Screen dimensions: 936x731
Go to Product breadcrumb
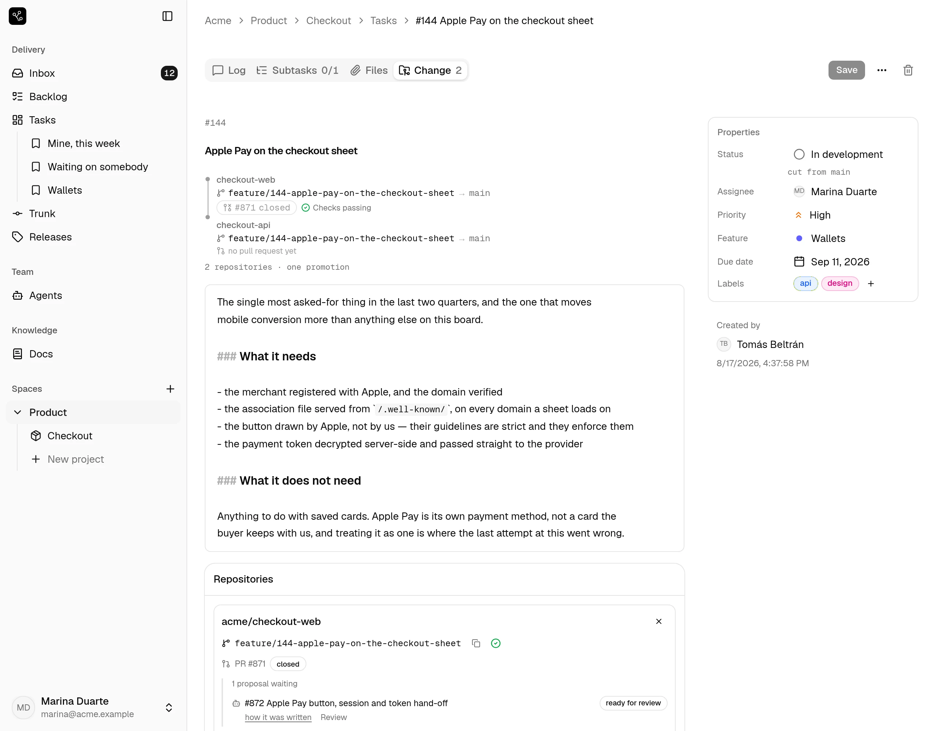269,20
